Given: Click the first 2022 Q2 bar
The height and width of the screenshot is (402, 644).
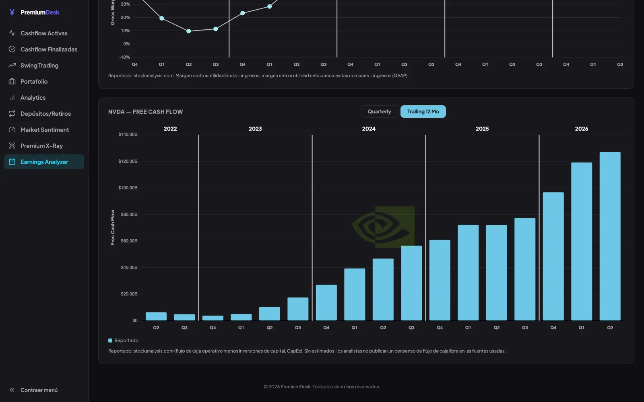Looking at the screenshot, I should [156, 316].
